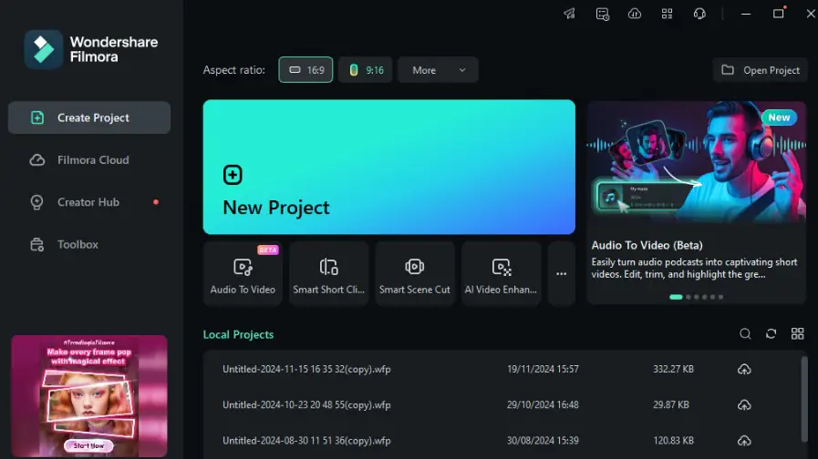Click the Open Project button

pos(761,70)
